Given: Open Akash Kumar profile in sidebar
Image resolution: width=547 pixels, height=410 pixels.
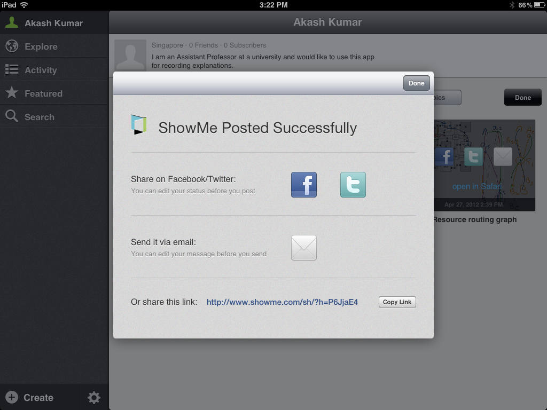Looking at the screenshot, I should coord(54,23).
